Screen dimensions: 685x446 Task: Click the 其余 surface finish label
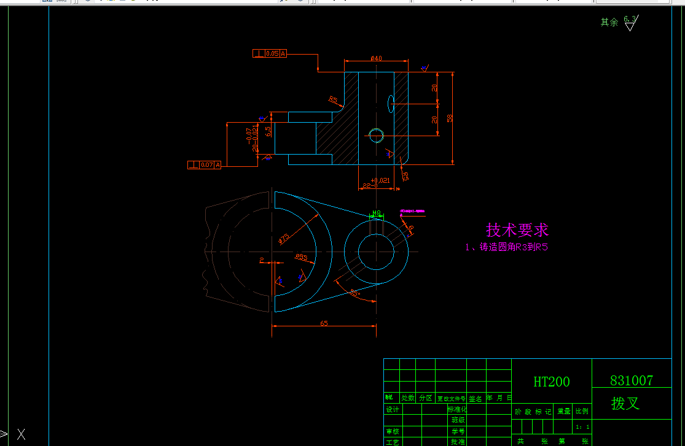pyautogui.click(x=609, y=22)
